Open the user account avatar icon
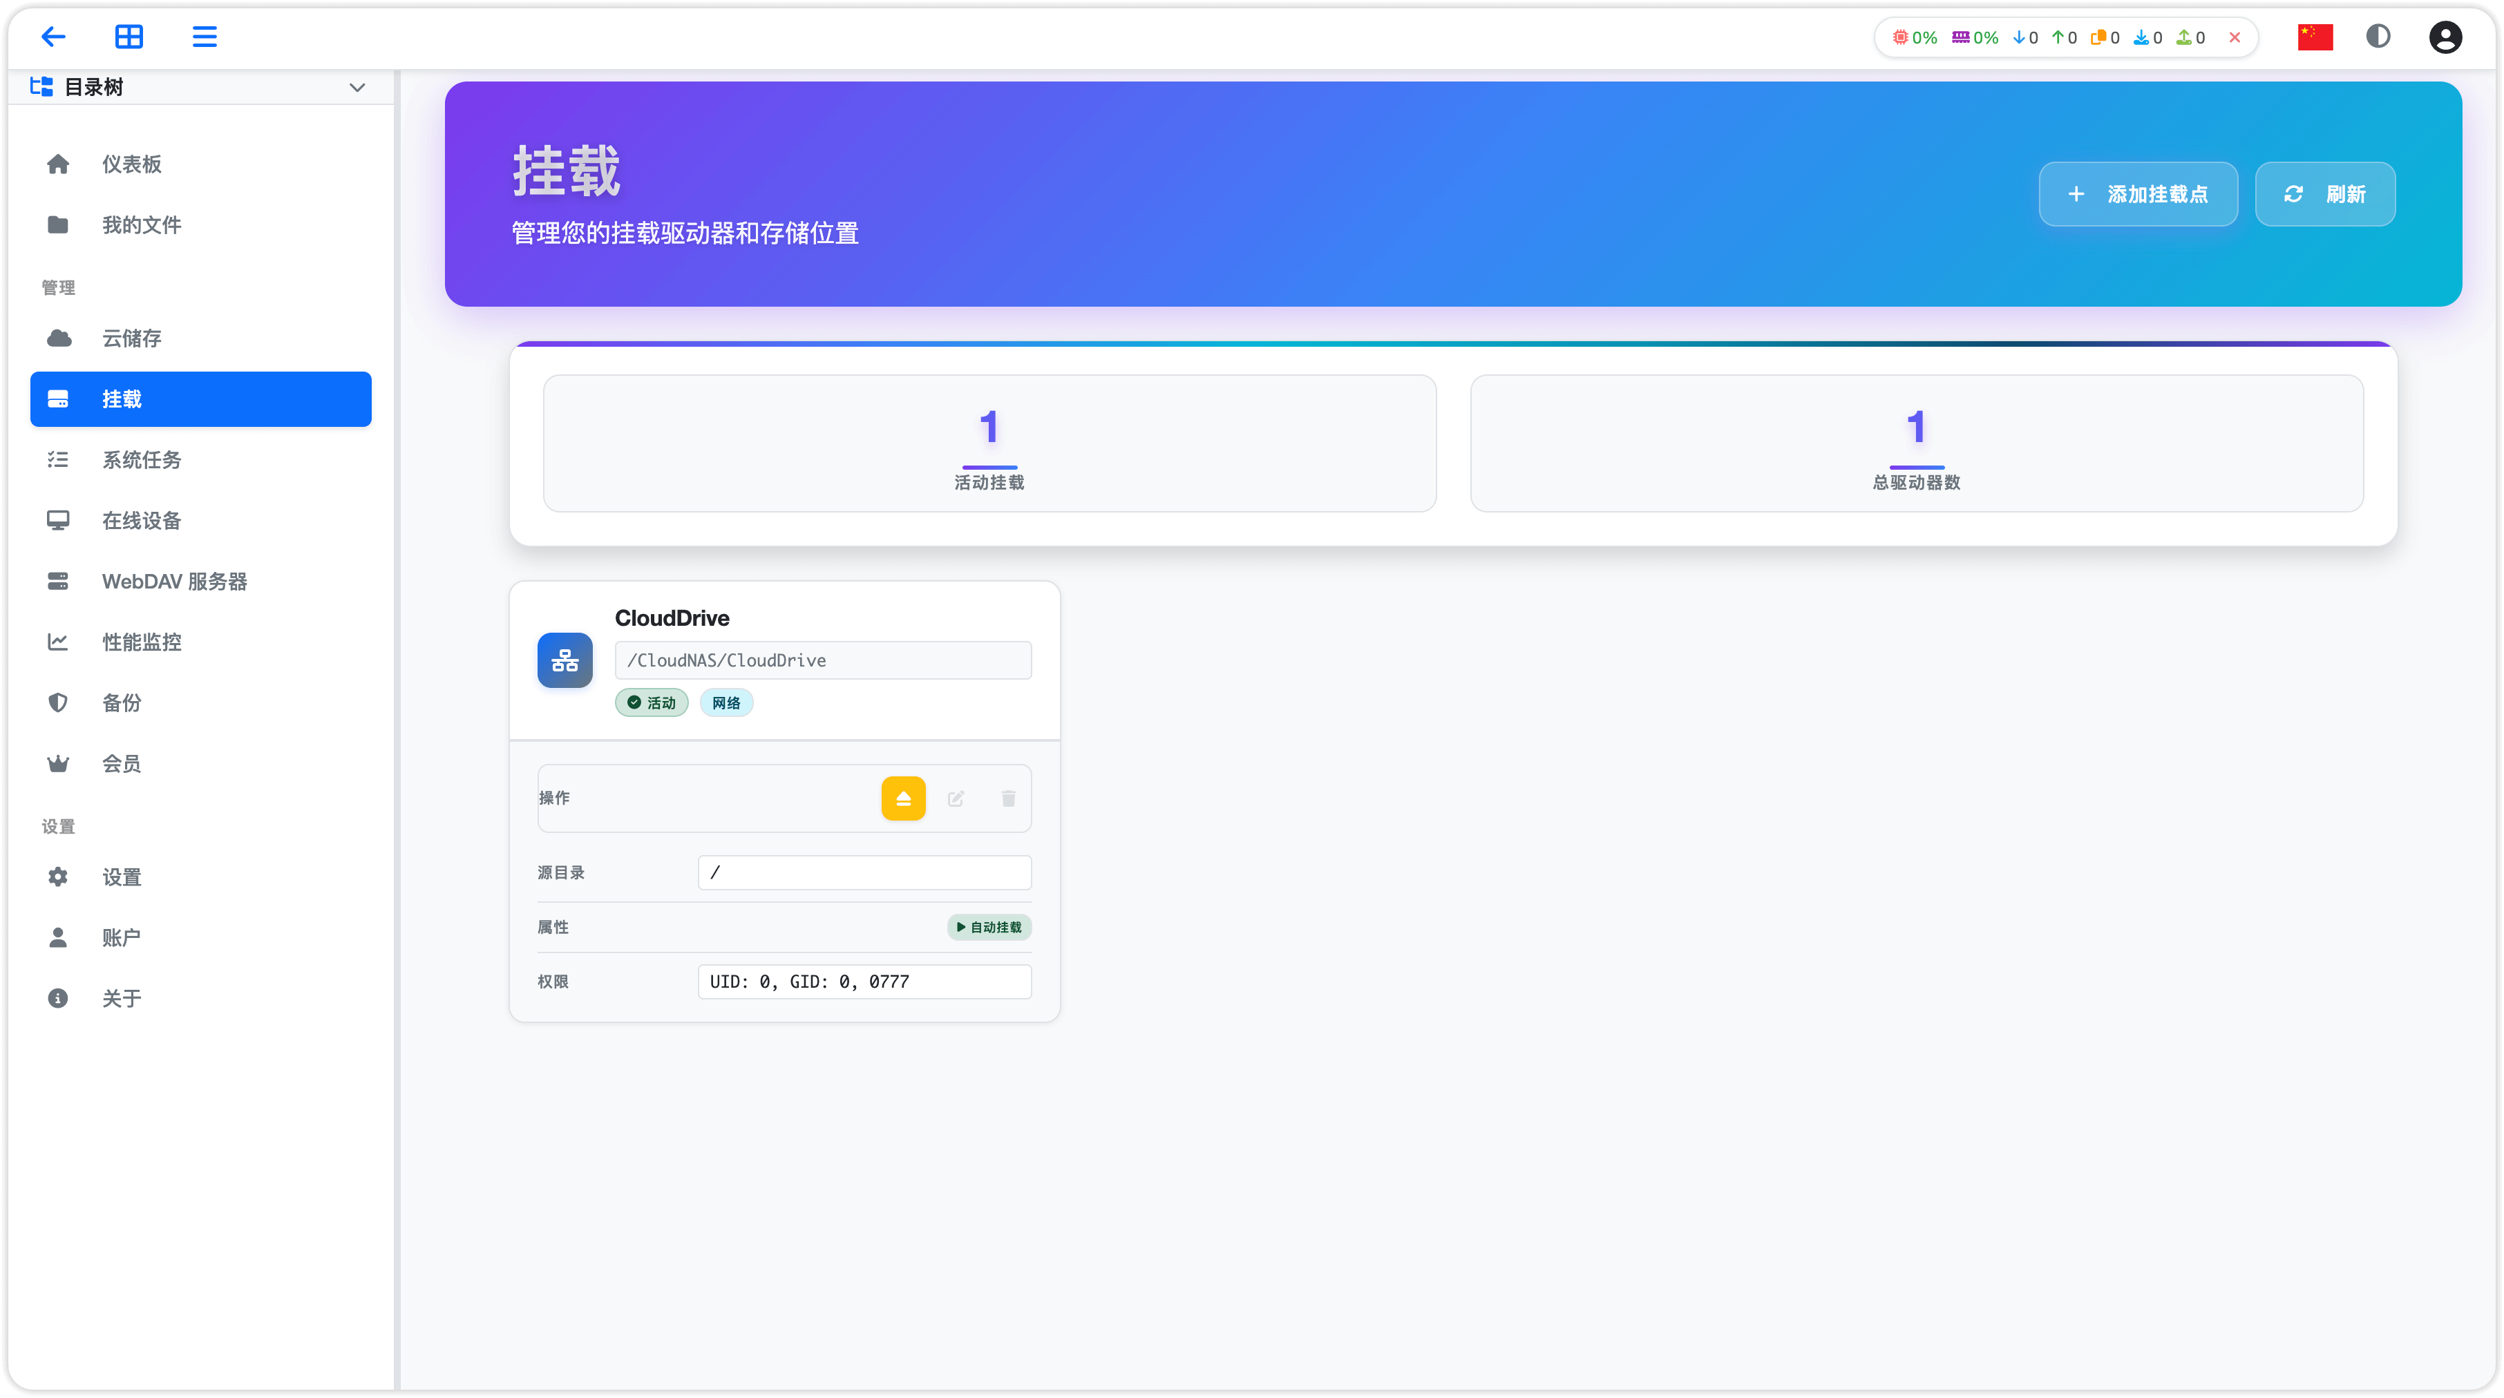2504x1398 pixels. pyautogui.click(x=2445, y=37)
